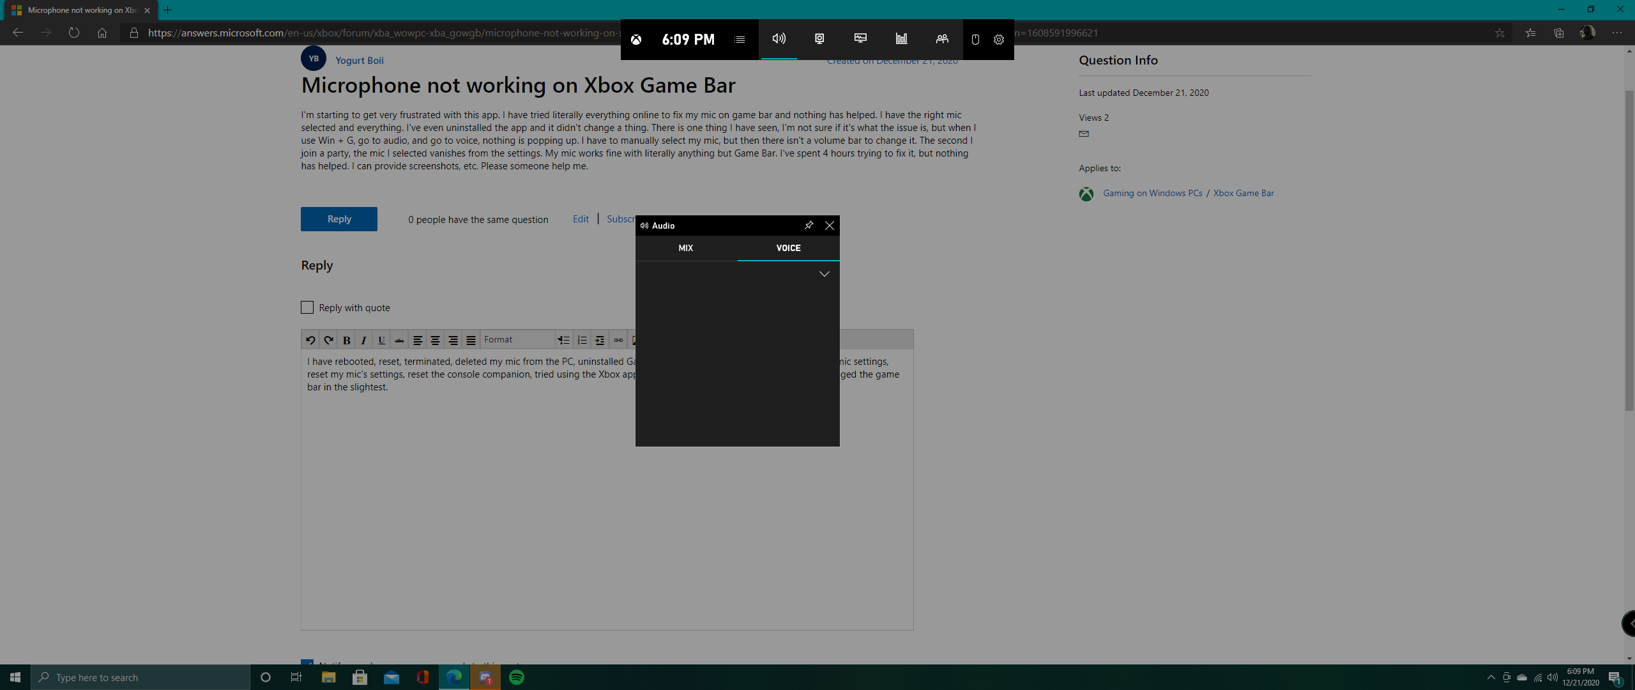Open Spotify from taskbar
The width and height of the screenshot is (1635, 690).
[x=517, y=677]
